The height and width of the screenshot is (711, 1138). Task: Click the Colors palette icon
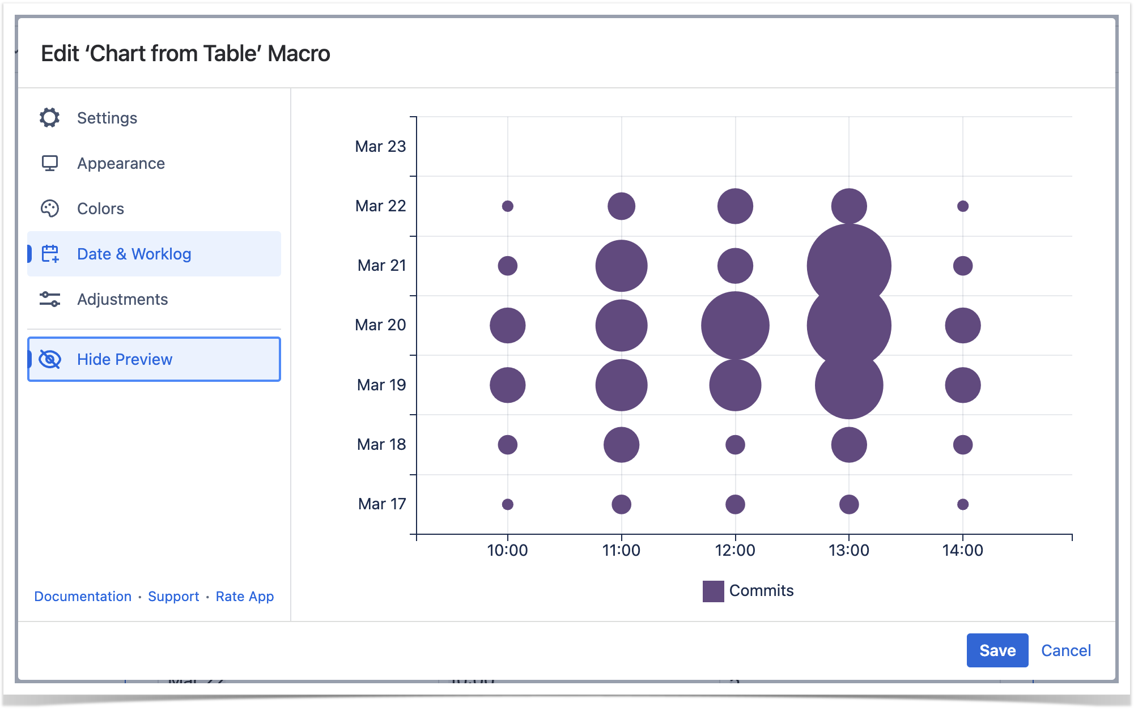coord(50,208)
